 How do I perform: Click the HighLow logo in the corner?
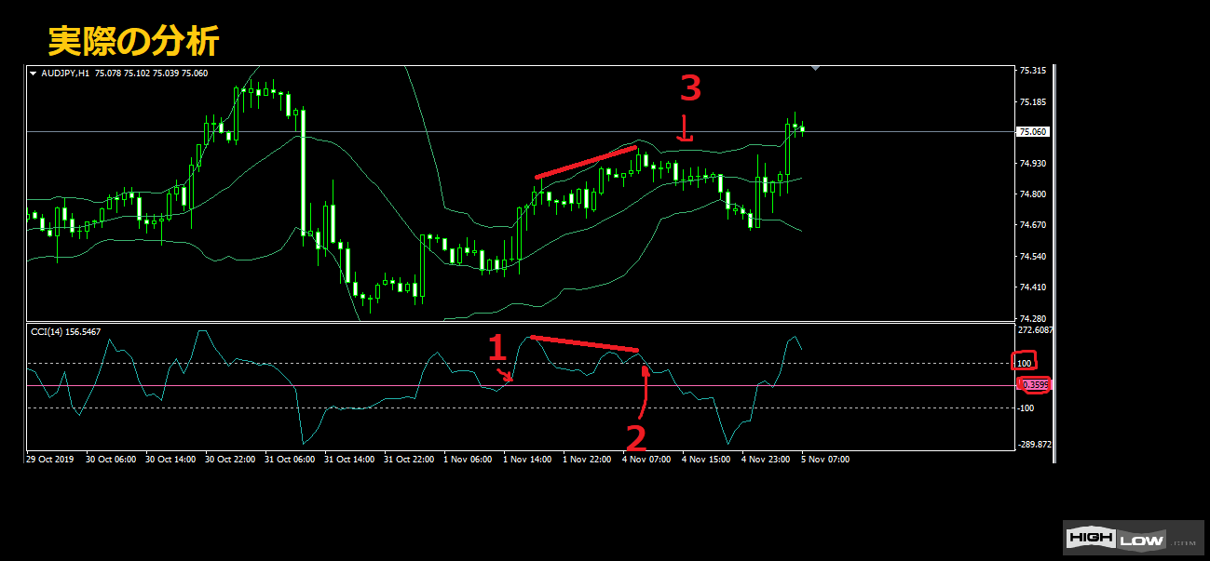click(x=1131, y=538)
